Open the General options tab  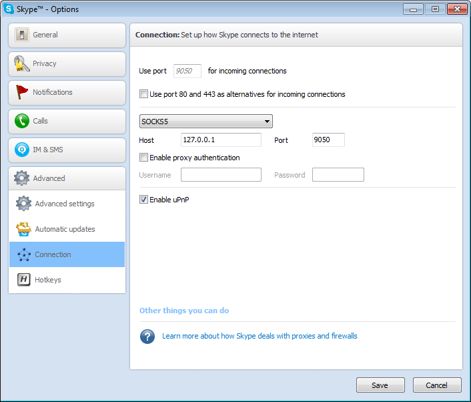pyautogui.click(x=67, y=35)
